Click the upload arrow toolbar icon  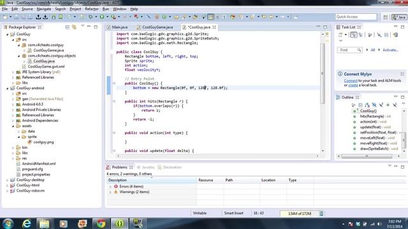click(38, 17)
